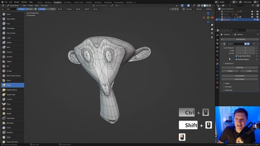Click the Add Modifier button

[x=240, y=39]
